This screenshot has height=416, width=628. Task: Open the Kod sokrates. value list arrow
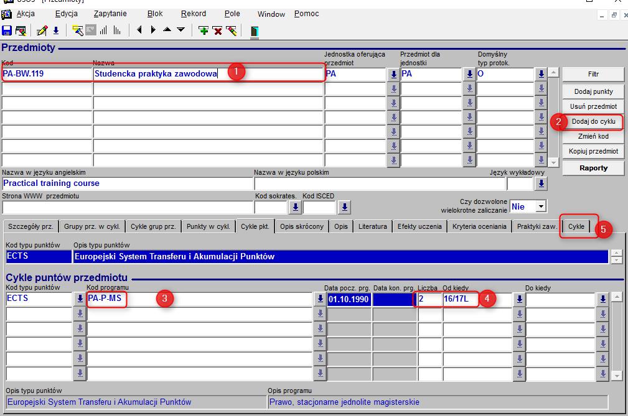click(x=295, y=207)
